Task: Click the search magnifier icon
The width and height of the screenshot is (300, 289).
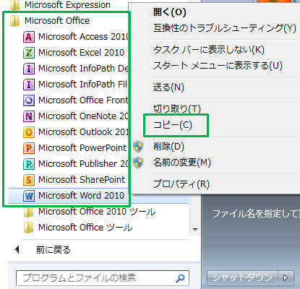Action: (181, 278)
